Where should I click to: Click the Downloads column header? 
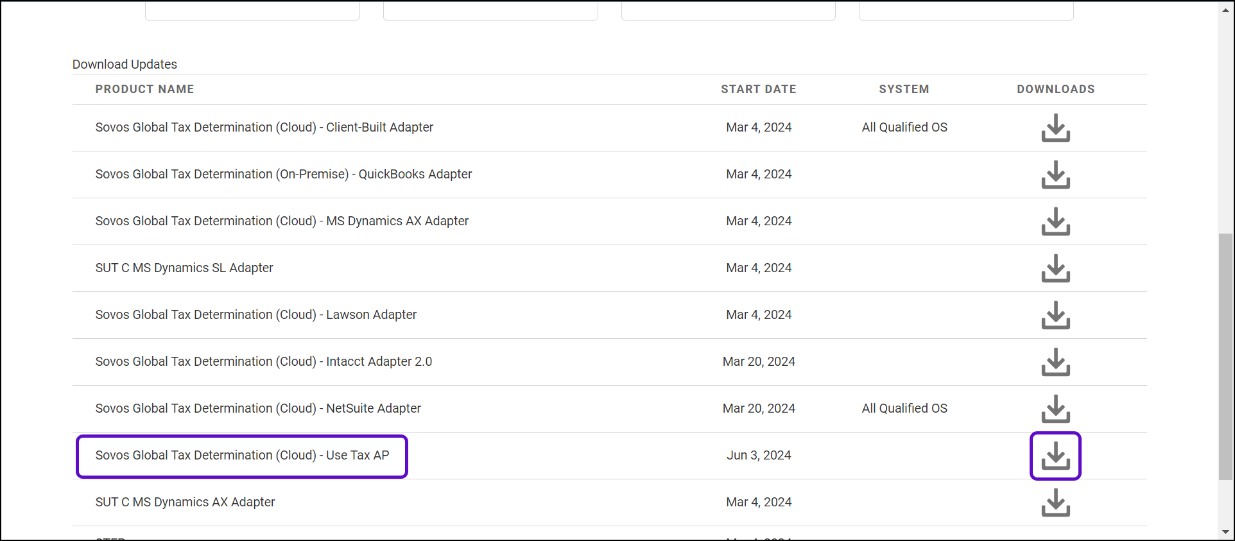click(1055, 89)
